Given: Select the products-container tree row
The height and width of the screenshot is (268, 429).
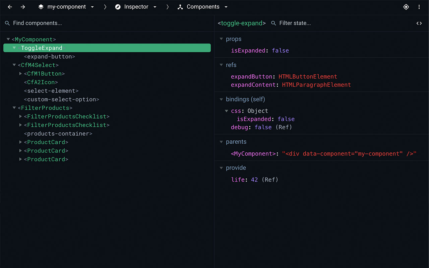Looking at the screenshot, I should 107,134.
